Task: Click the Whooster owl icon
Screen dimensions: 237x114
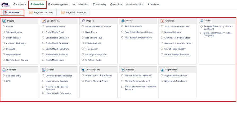Action: tap(6, 12)
